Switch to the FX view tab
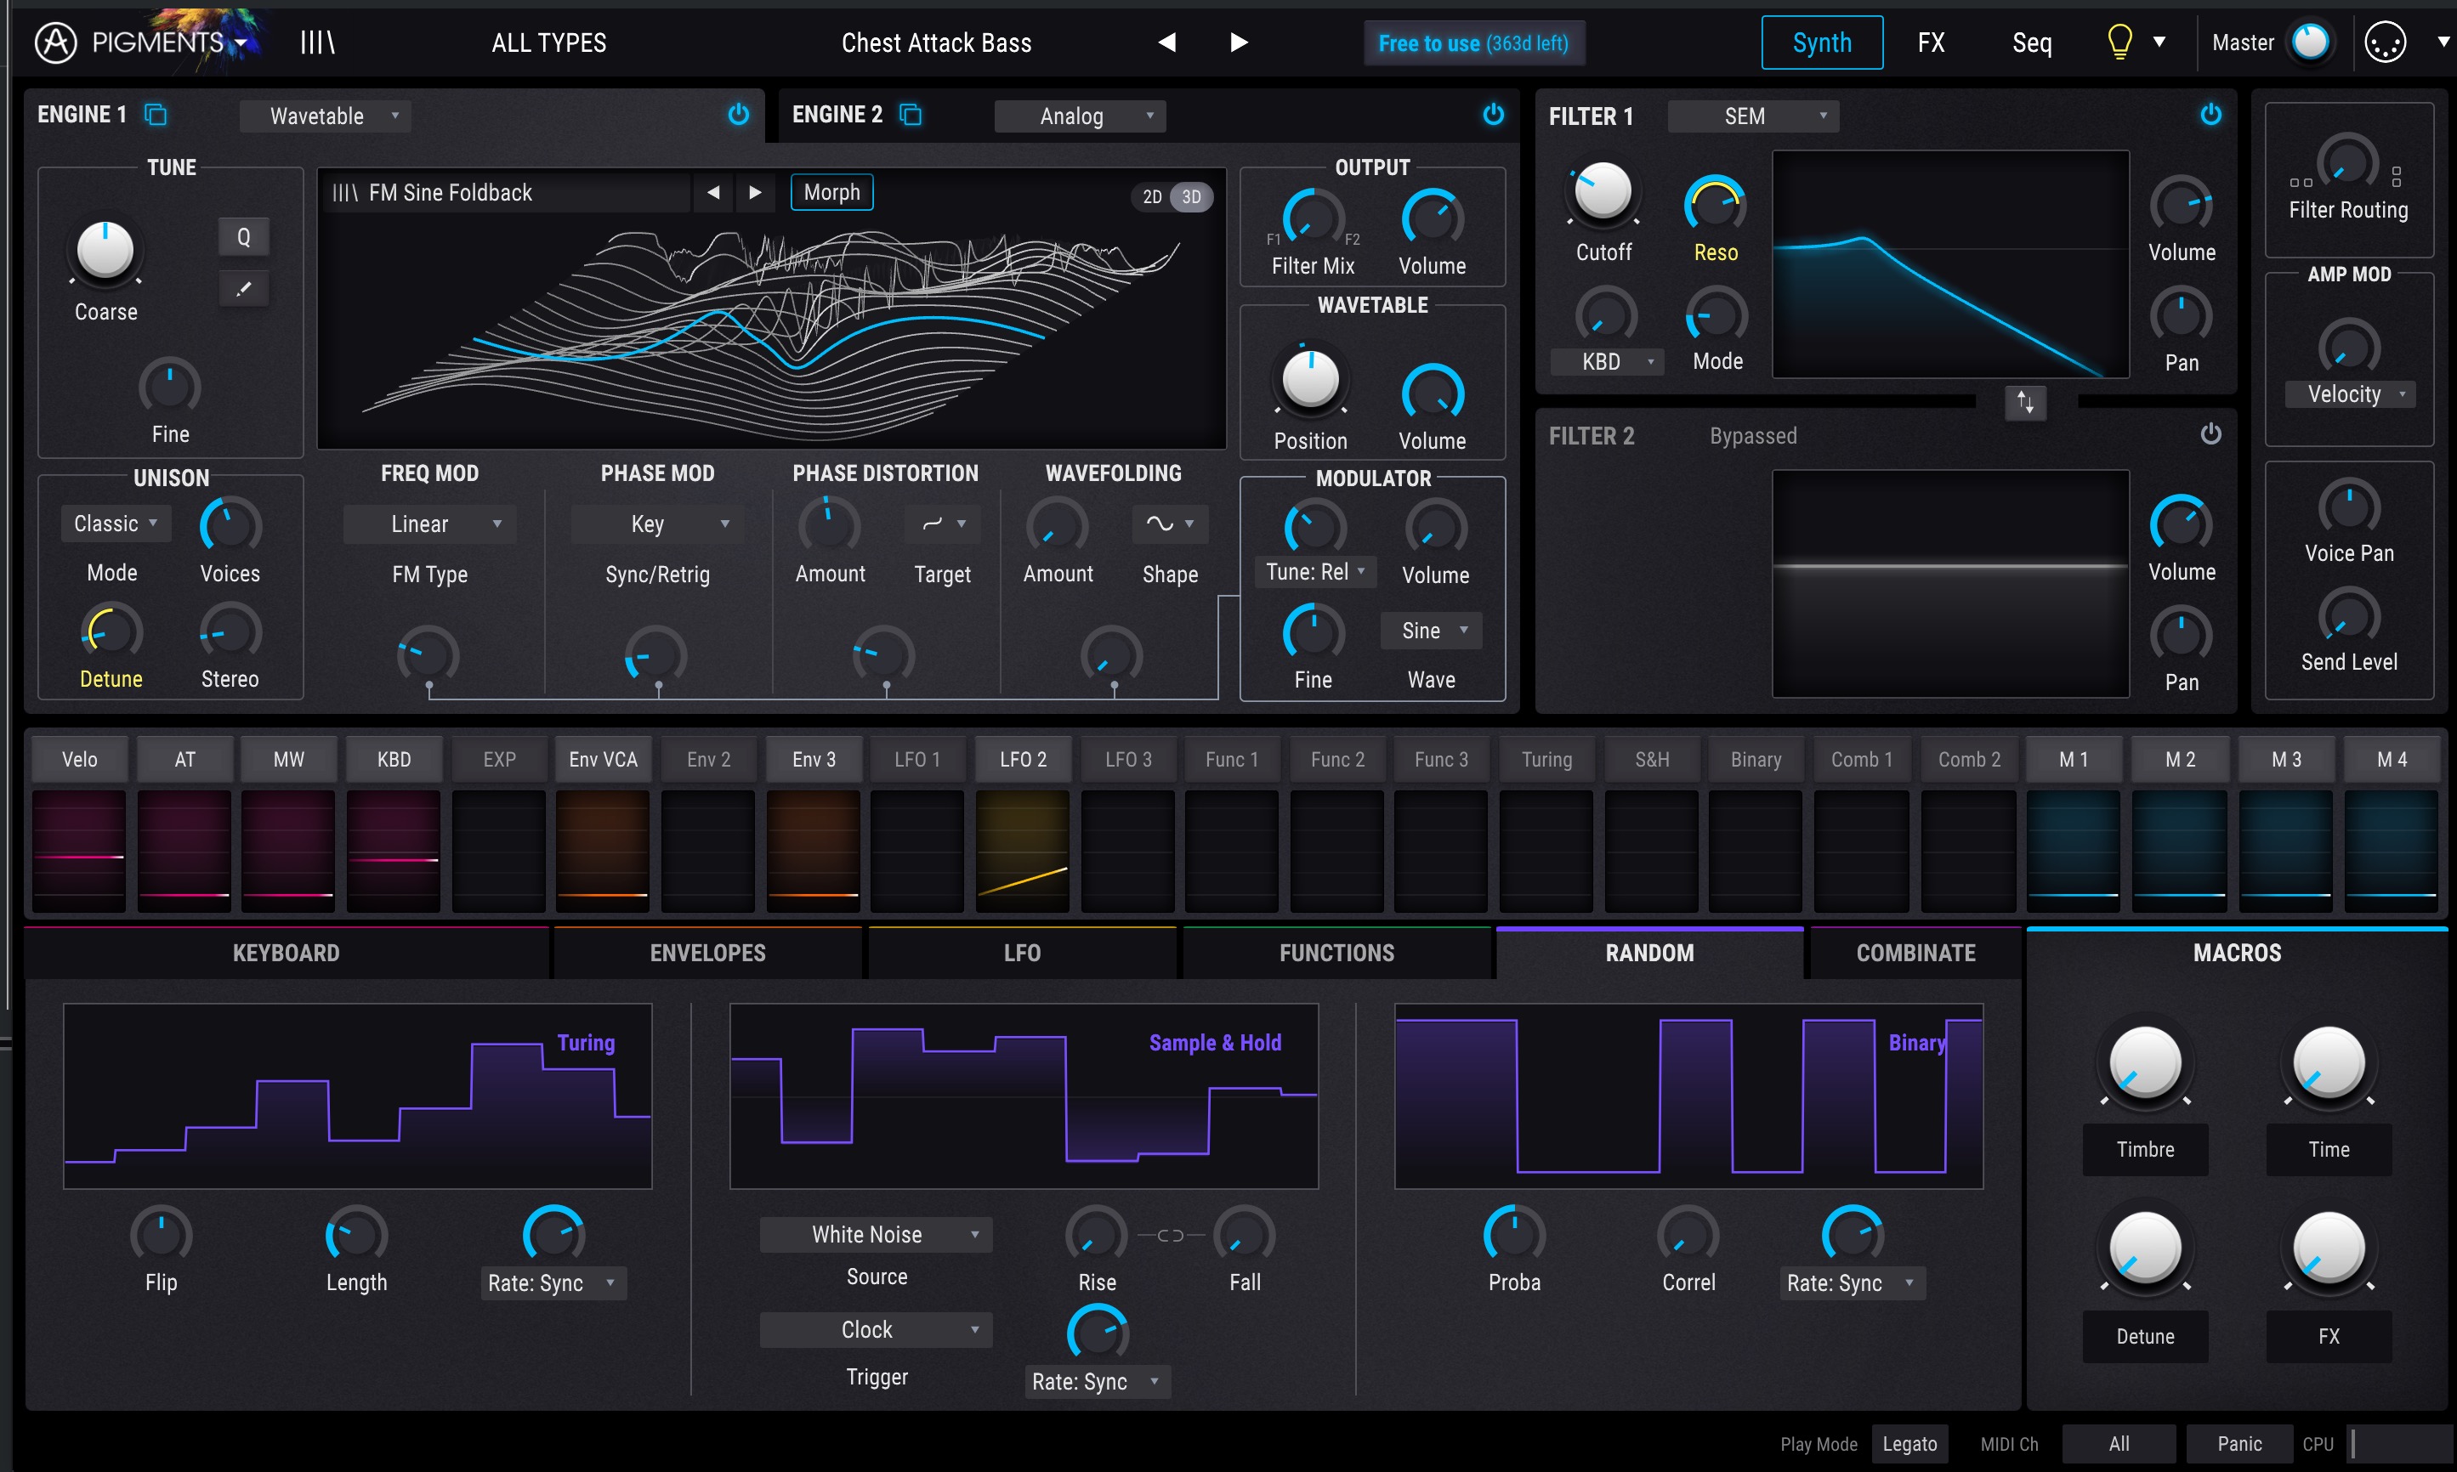This screenshot has height=1472, width=2457. click(1930, 42)
